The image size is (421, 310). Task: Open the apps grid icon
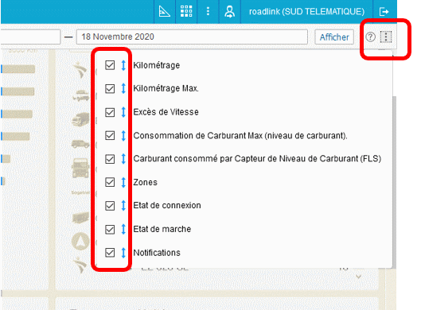click(186, 12)
